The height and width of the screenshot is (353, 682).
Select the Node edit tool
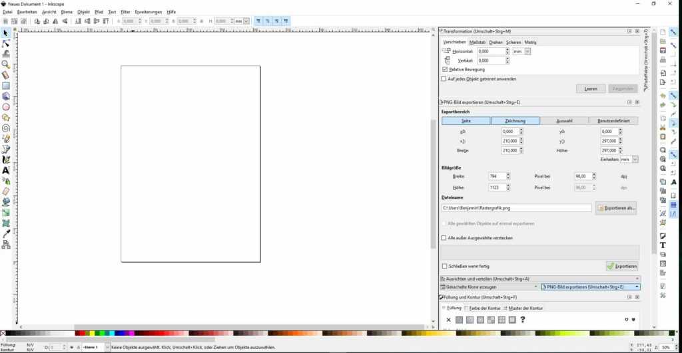point(5,43)
